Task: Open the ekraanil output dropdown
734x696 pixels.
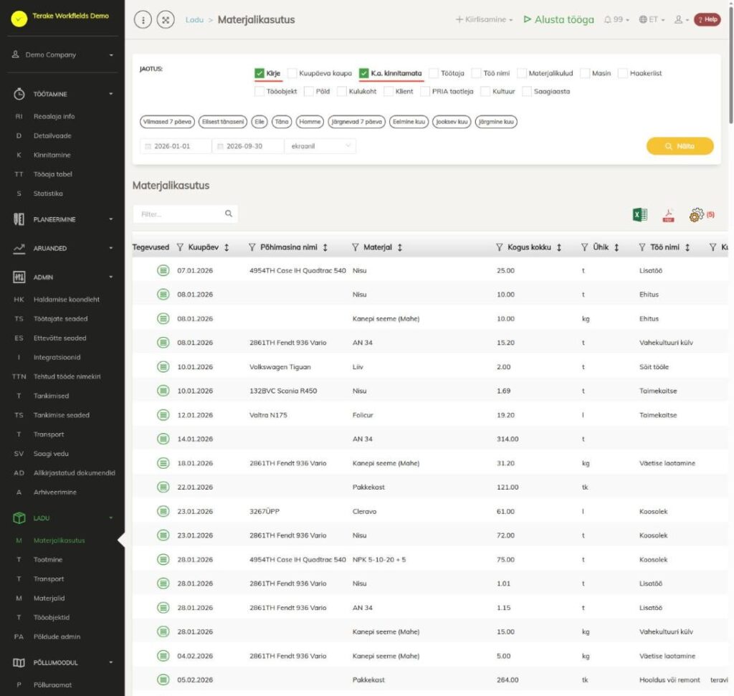Action: coord(320,146)
